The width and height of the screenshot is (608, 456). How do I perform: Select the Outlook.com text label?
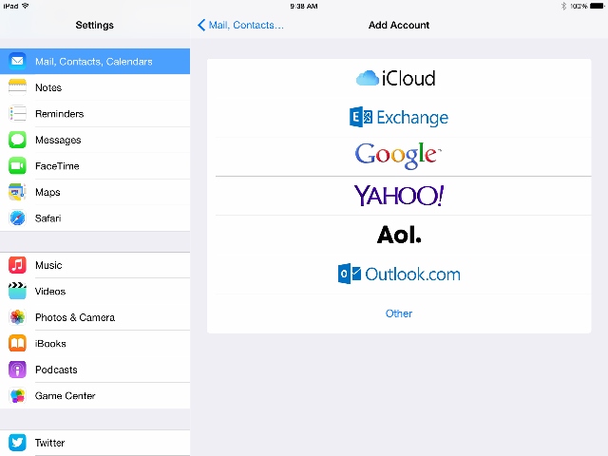tap(412, 275)
